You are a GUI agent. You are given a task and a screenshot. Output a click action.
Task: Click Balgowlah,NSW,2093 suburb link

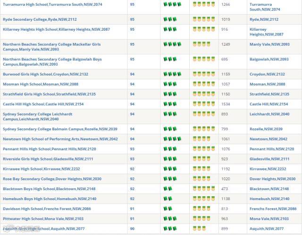click(269, 59)
